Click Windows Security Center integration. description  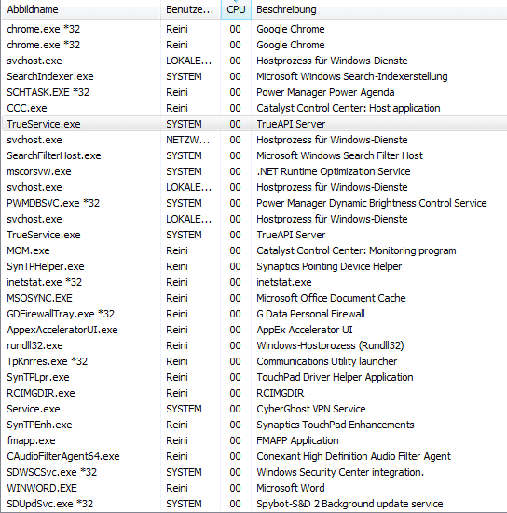[x=340, y=472]
